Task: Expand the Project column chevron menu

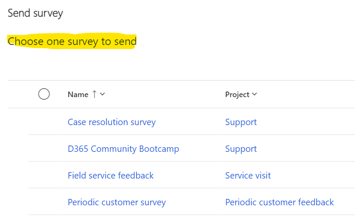Action: [x=255, y=94]
